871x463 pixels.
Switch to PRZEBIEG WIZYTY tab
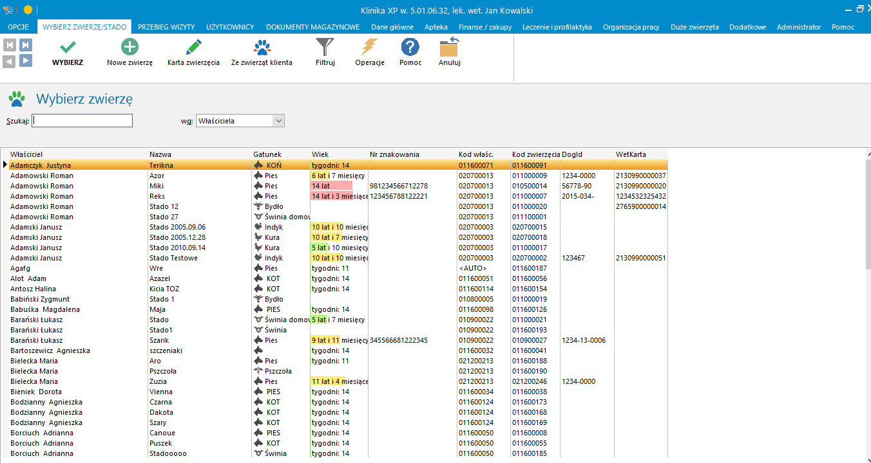[166, 27]
